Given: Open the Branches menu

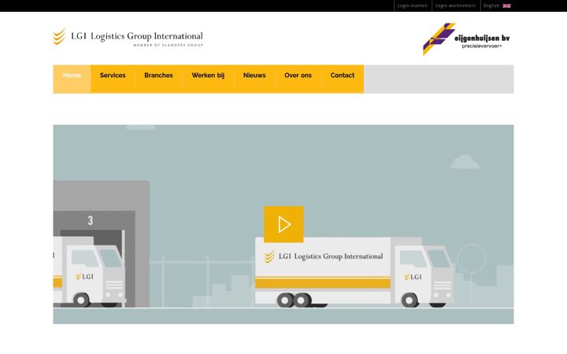Looking at the screenshot, I should (x=158, y=79).
